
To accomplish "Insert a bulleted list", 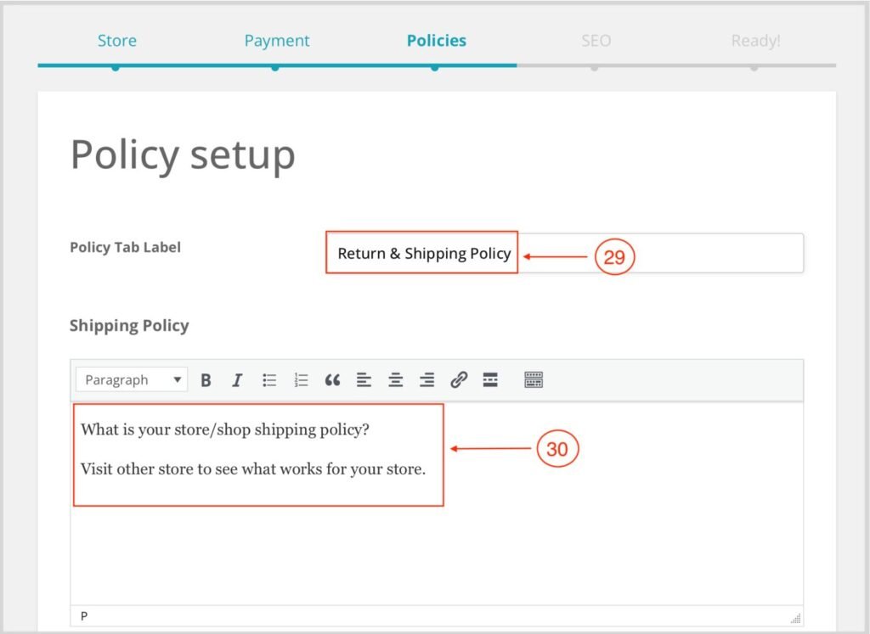I will 269,380.
